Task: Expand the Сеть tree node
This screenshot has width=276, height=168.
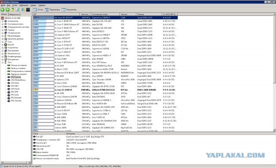Action: 3,42
